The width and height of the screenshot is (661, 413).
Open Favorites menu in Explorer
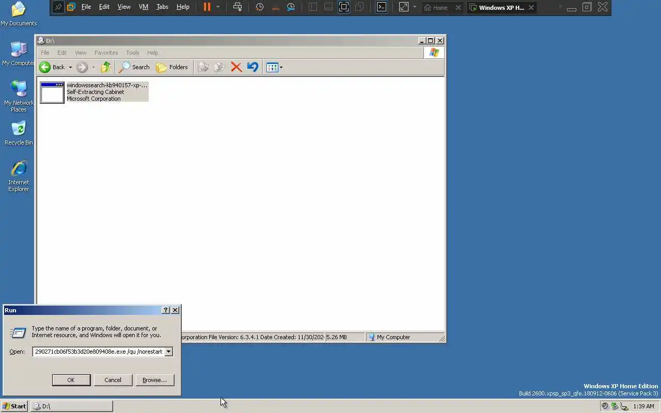(x=106, y=53)
